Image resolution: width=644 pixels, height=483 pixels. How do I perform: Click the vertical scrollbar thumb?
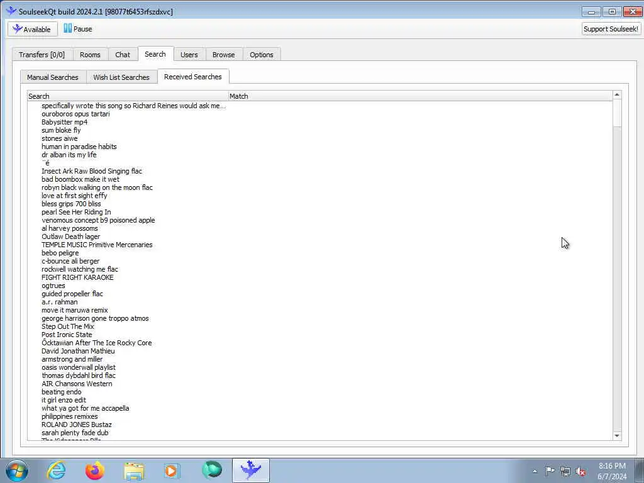(616, 113)
